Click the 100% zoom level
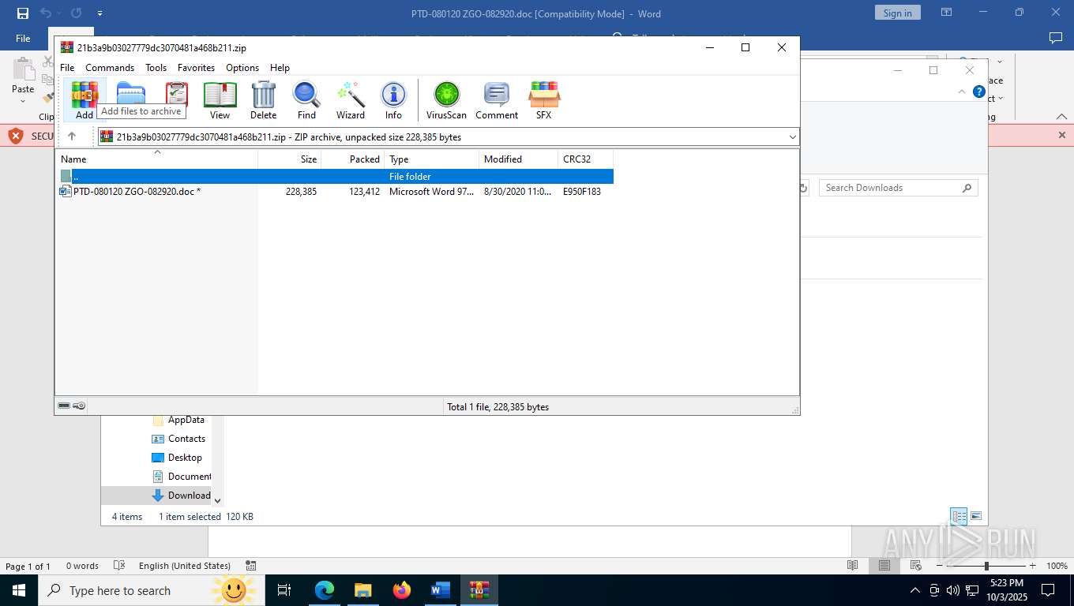 [1057, 566]
